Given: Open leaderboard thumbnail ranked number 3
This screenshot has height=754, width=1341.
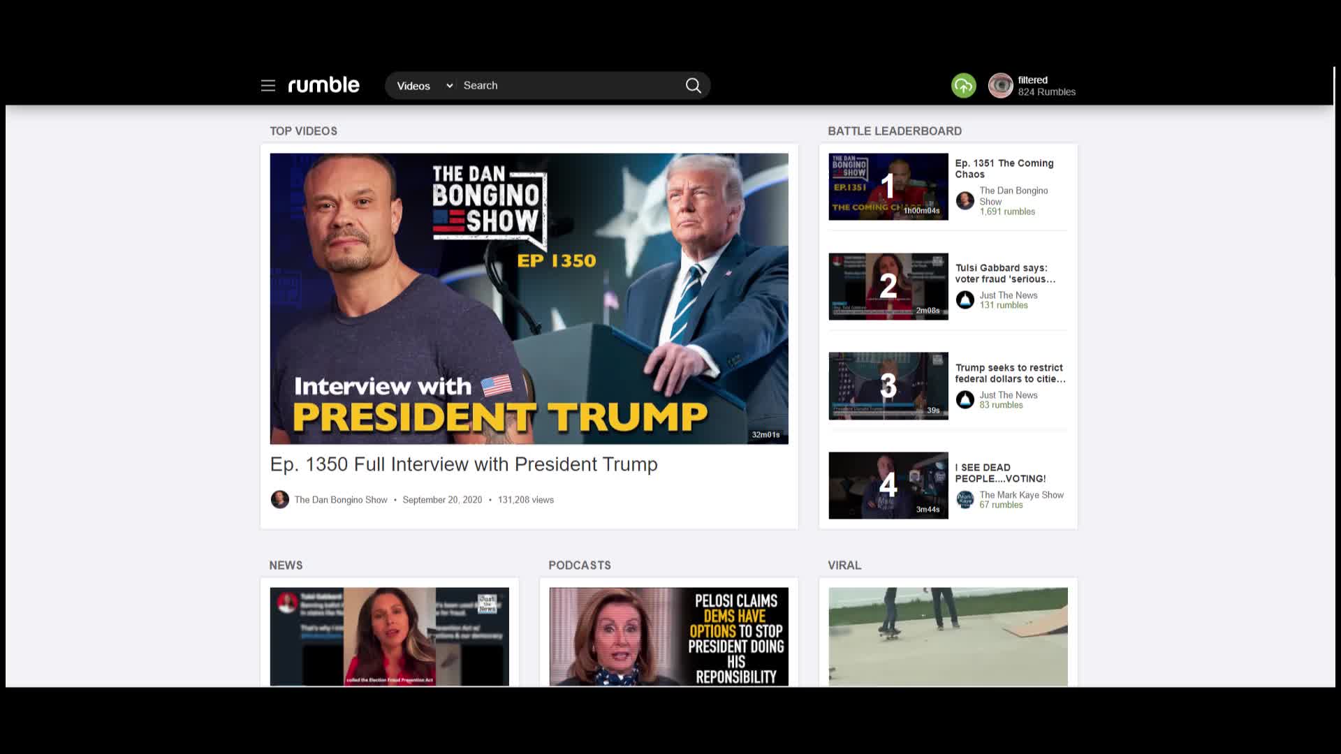Looking at the screenshot, I should click(x=888, y=385).
